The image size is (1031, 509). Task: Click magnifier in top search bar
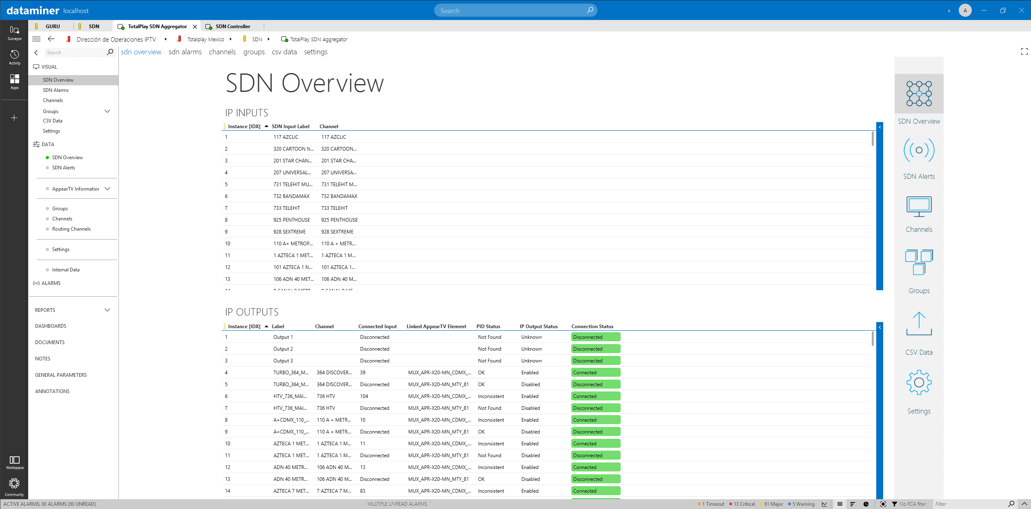[590, 10]
